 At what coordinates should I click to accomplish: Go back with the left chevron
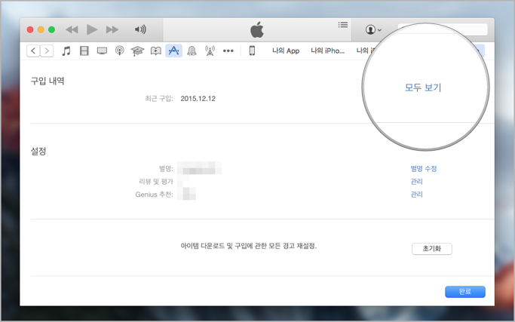coord(33,51)
